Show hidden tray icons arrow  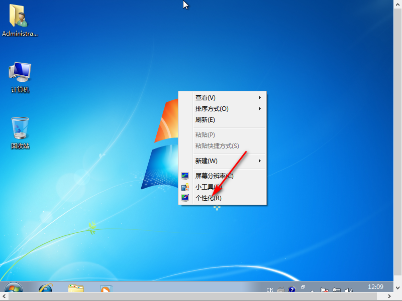coord(313,290)
